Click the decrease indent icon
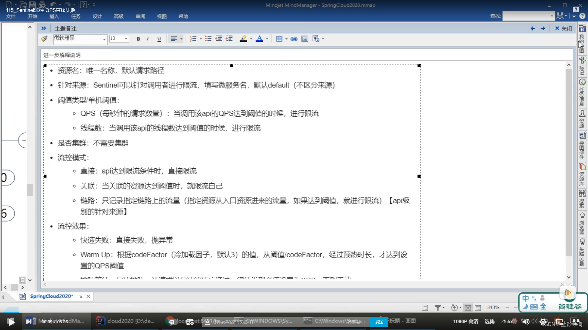 pos(219,39)
